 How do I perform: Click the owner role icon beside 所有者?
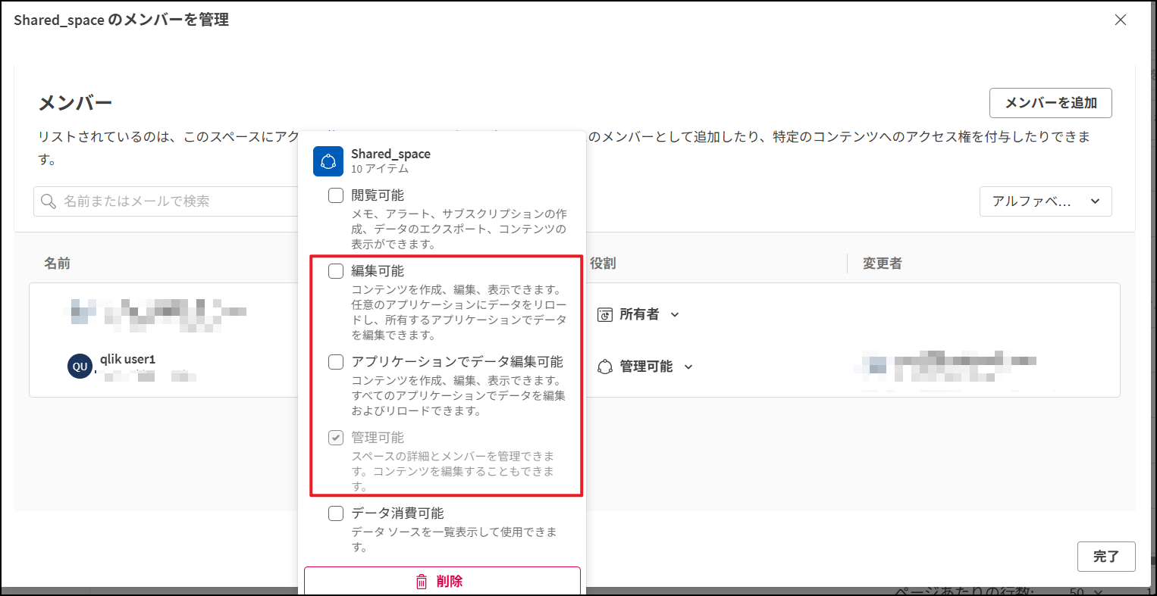pos(604,315)
